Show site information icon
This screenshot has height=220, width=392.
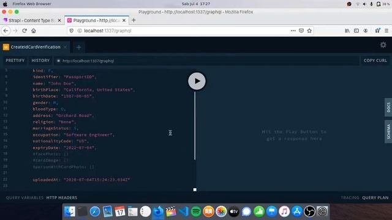pyautogui.click(x=80, y=31)
